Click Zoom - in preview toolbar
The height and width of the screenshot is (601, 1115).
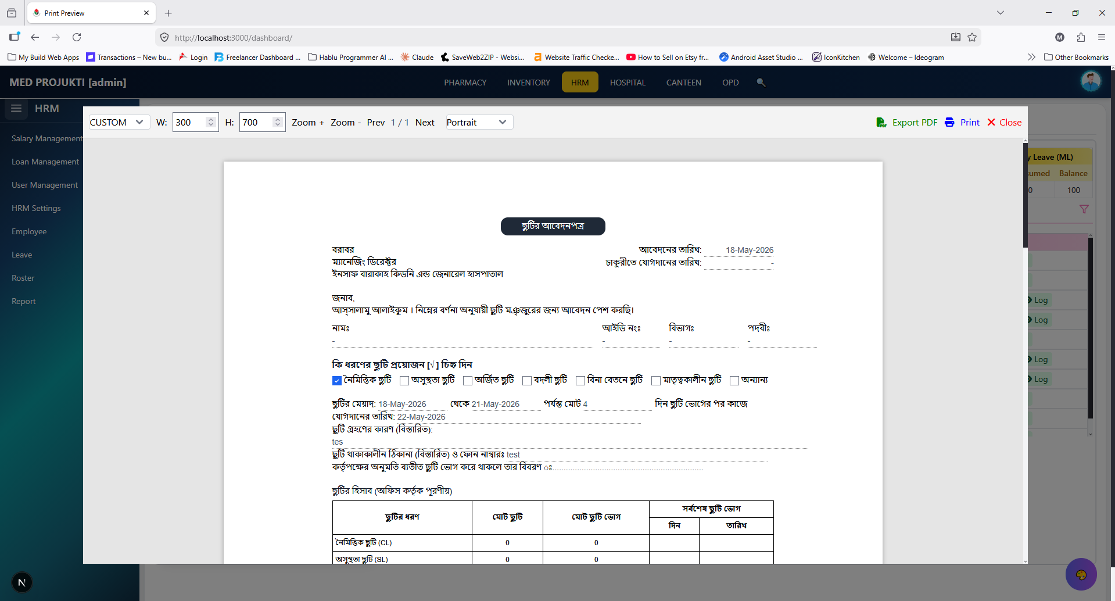pos(346,122)
